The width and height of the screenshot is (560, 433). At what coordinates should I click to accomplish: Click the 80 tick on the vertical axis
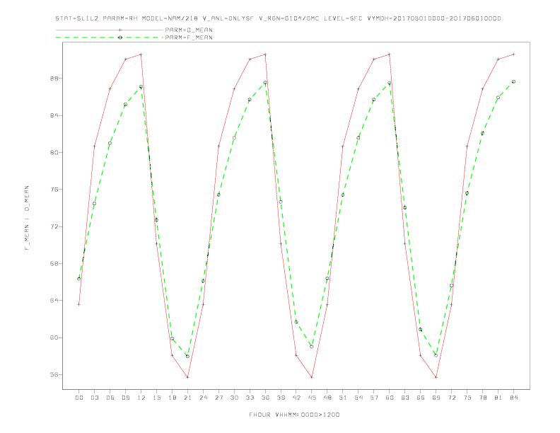(x=54, y=153)
